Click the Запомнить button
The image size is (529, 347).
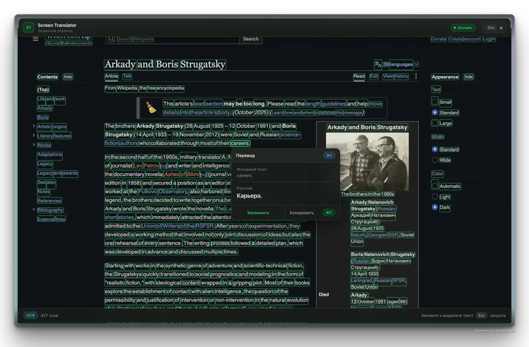[258, 213]
